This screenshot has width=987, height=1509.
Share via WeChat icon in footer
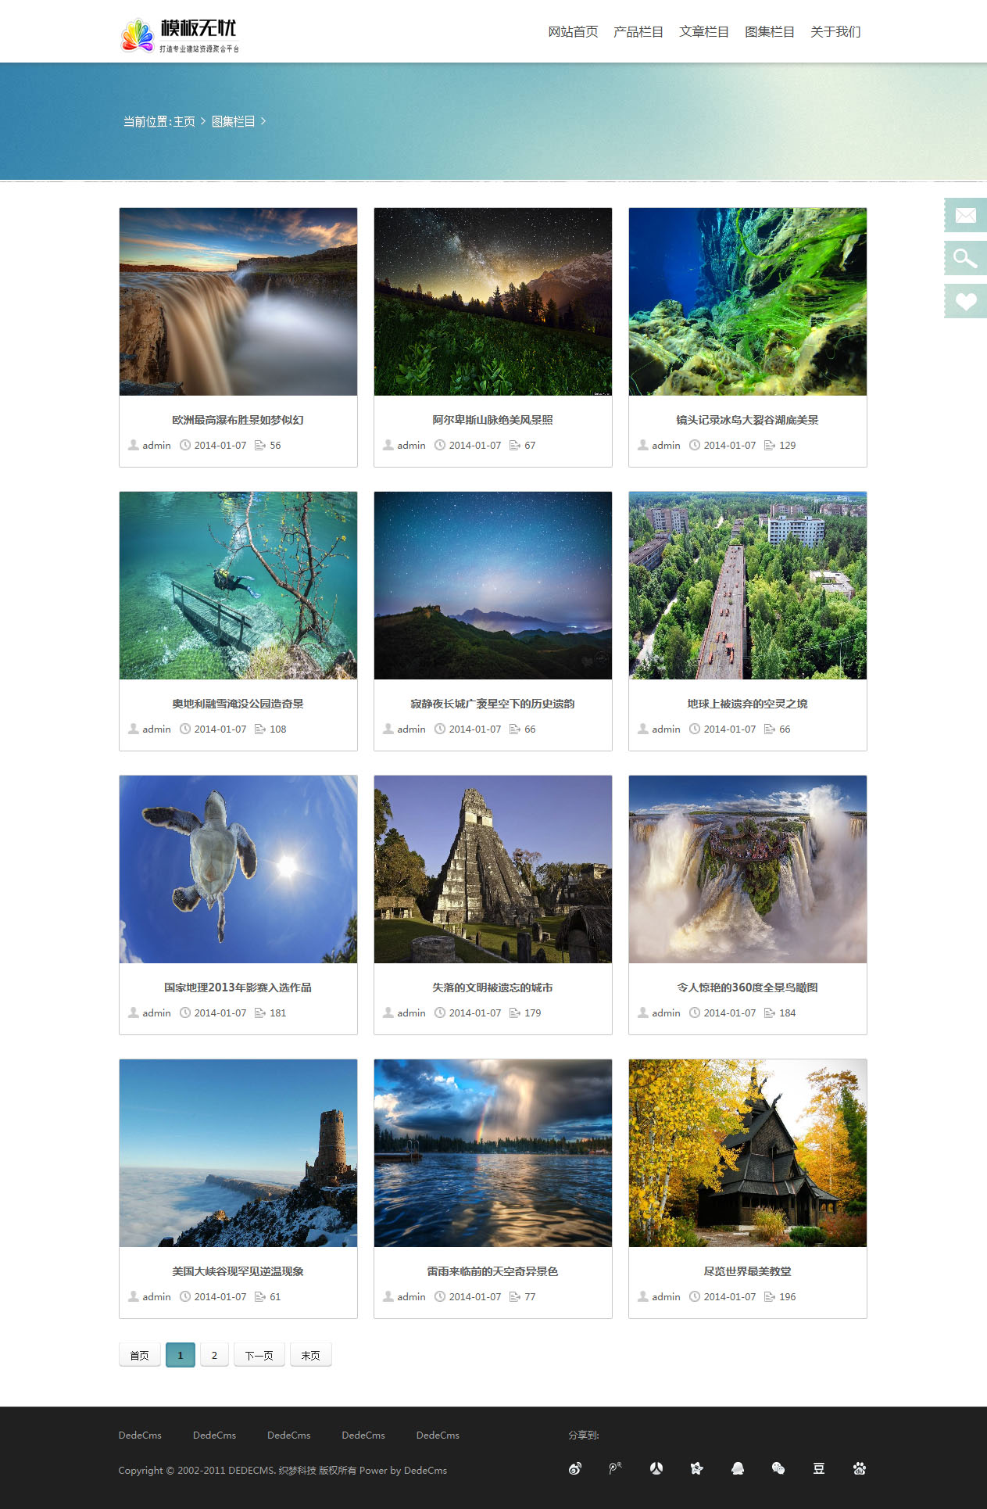coord(778,1468)
